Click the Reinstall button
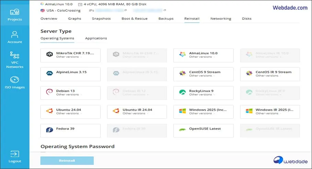 coord(67,161)
